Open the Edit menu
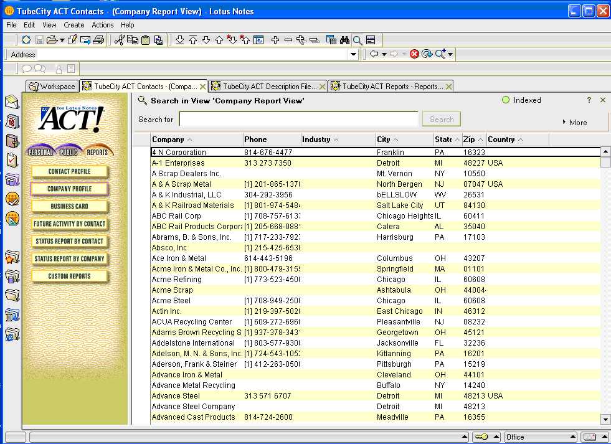Image resolution: width=611 pixels, height=444 pixels. coord(29,25)
